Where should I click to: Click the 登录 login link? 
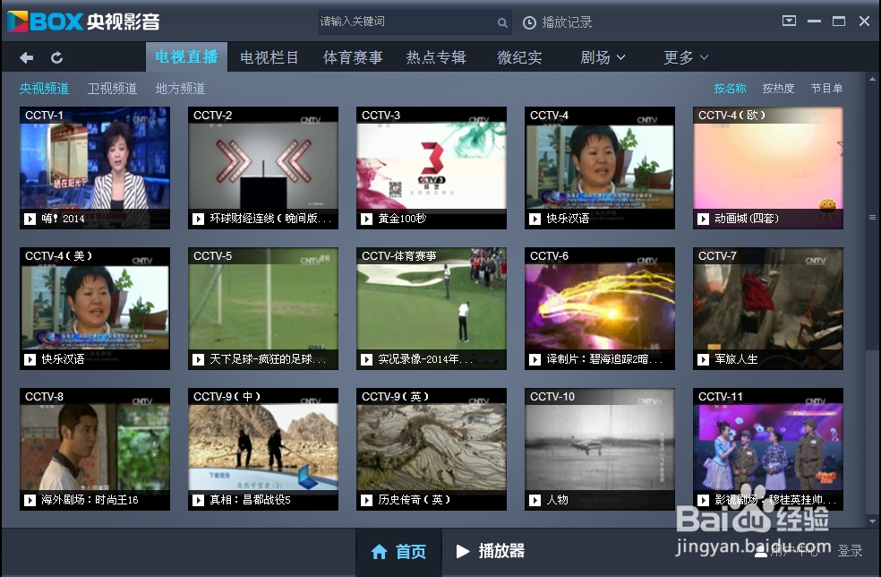coord(850,550)
